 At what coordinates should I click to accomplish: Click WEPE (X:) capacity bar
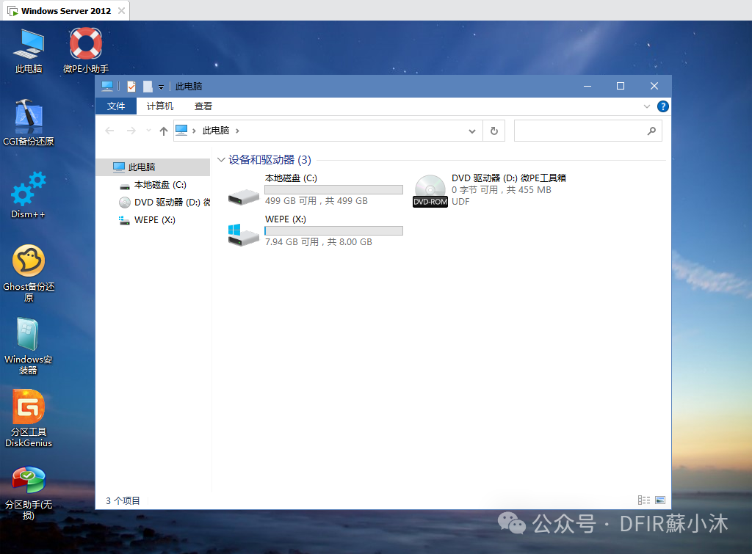click(334, 231)
